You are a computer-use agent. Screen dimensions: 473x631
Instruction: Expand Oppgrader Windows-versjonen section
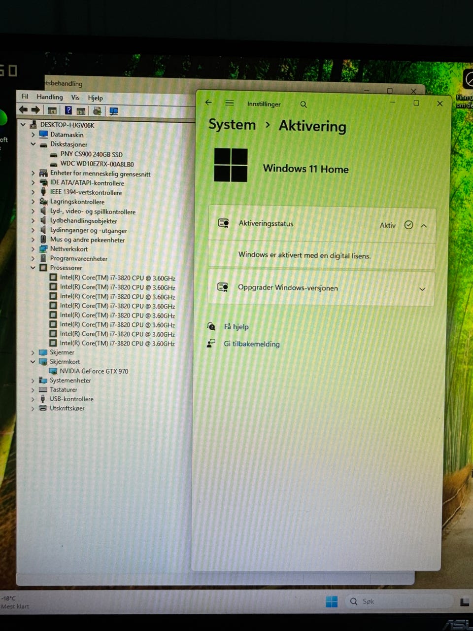pos(422,289)
